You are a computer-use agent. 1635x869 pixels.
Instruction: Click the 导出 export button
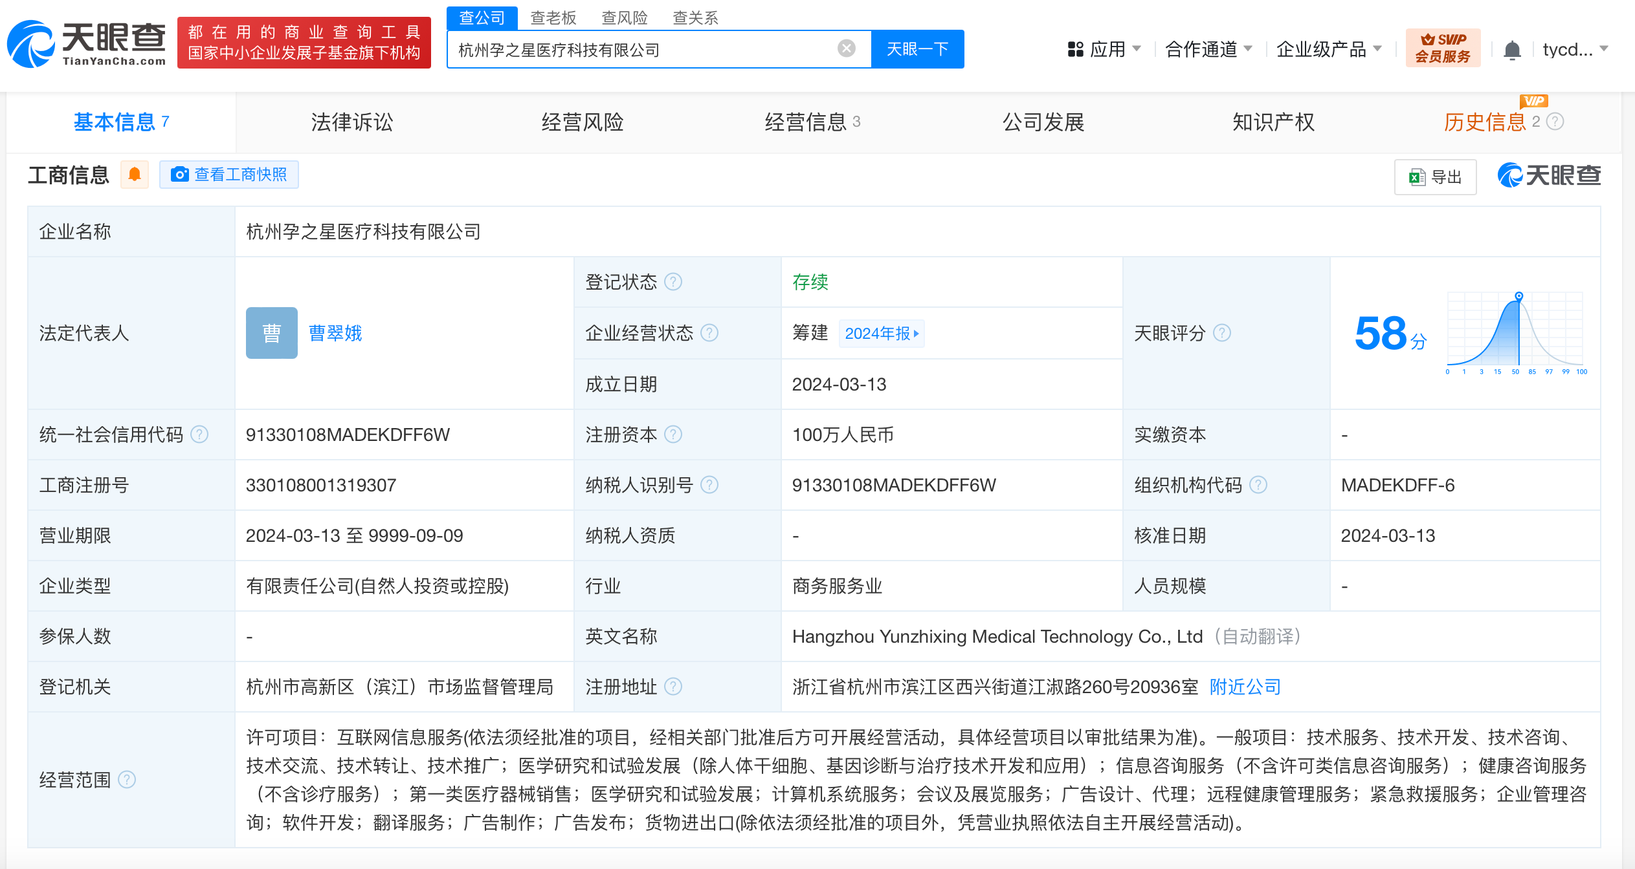(1435, 177)
